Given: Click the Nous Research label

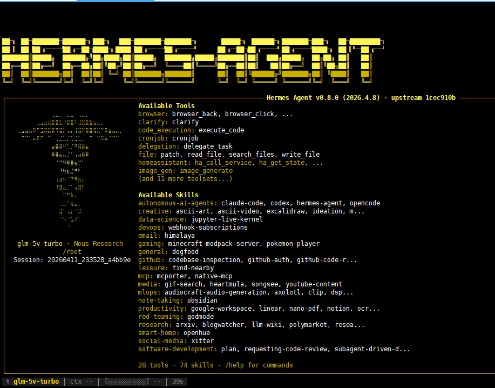Looking at the screenshot, I should tap(98, 244).
